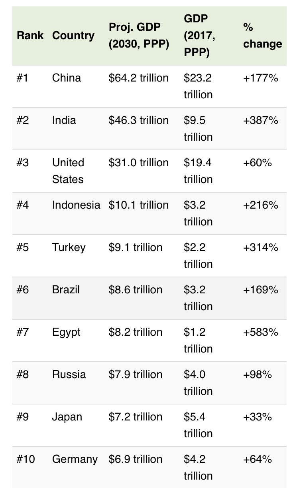The height and width of the screenshot is (488, 299).
Task: Select the #1 rank cell
Action: point(23,78)
